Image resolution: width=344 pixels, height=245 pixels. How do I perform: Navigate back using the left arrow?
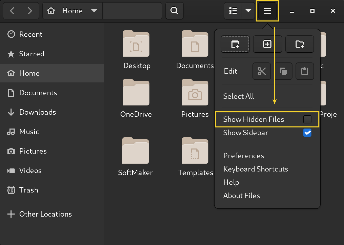pyautogui.click(x=12, y=11)
